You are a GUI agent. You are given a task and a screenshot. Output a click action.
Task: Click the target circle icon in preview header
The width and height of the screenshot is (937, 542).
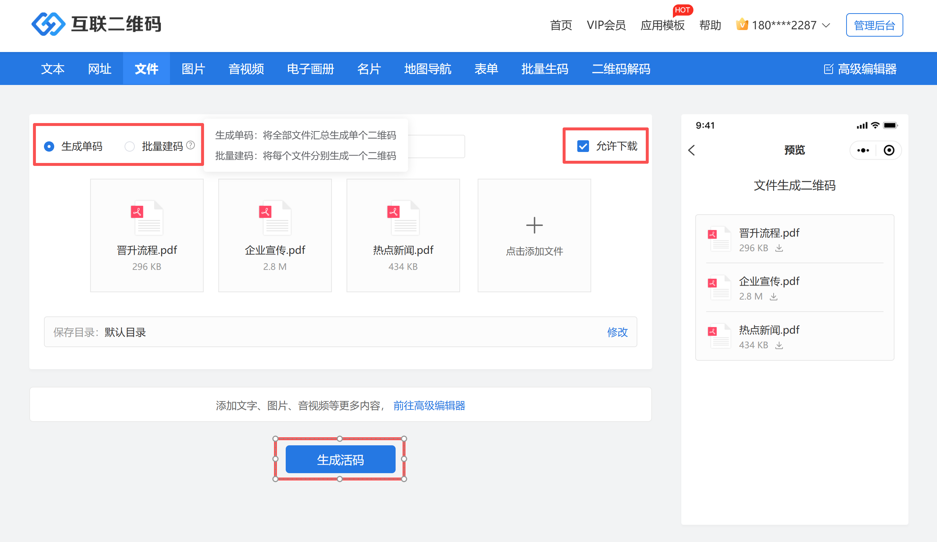pos(889,150)
